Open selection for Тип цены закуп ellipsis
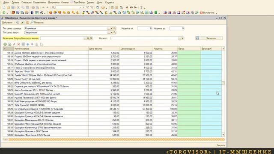Viewport: 274px width, 154px height. click(109, 33)
